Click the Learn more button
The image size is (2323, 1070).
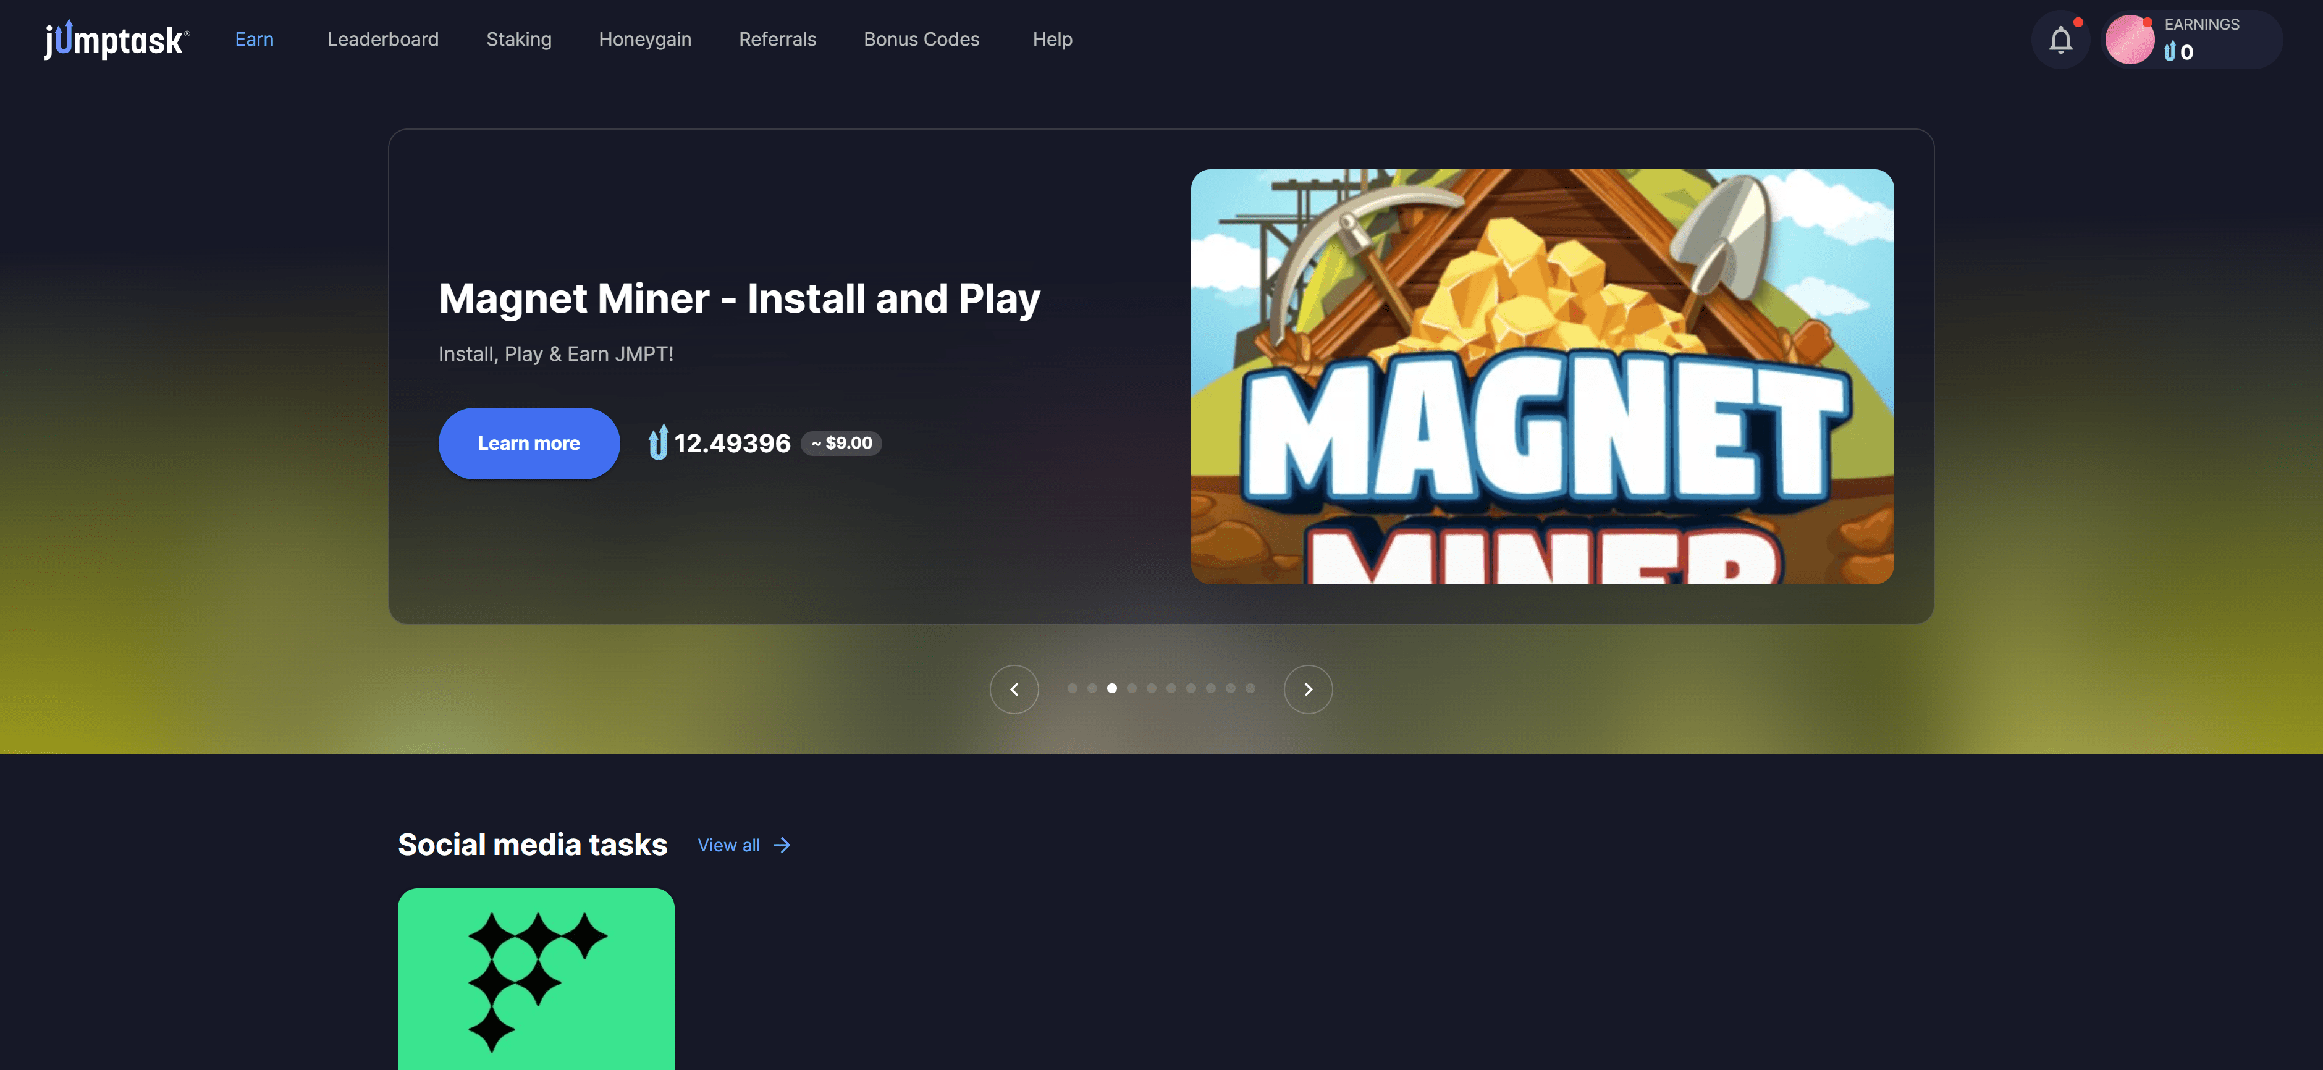[x=528, y=442]
